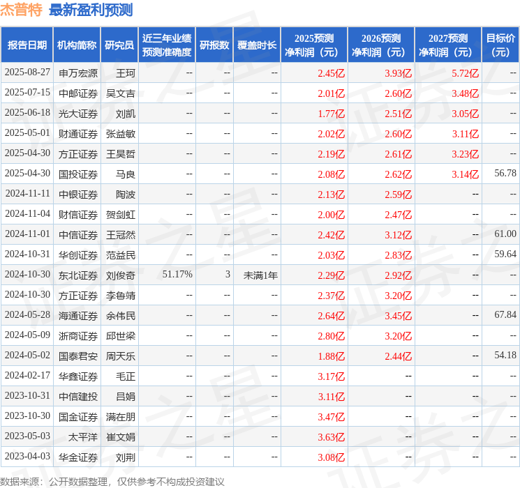Click institution 中信证券

point(78,235)
